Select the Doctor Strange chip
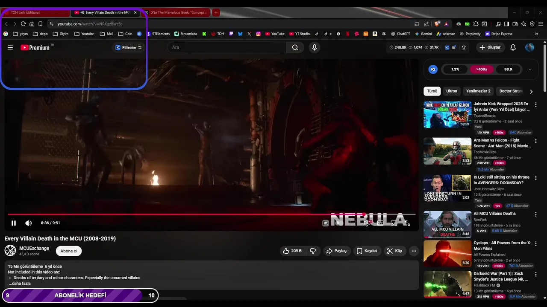This screenshot has height=307, width=547. click(511, 91)
